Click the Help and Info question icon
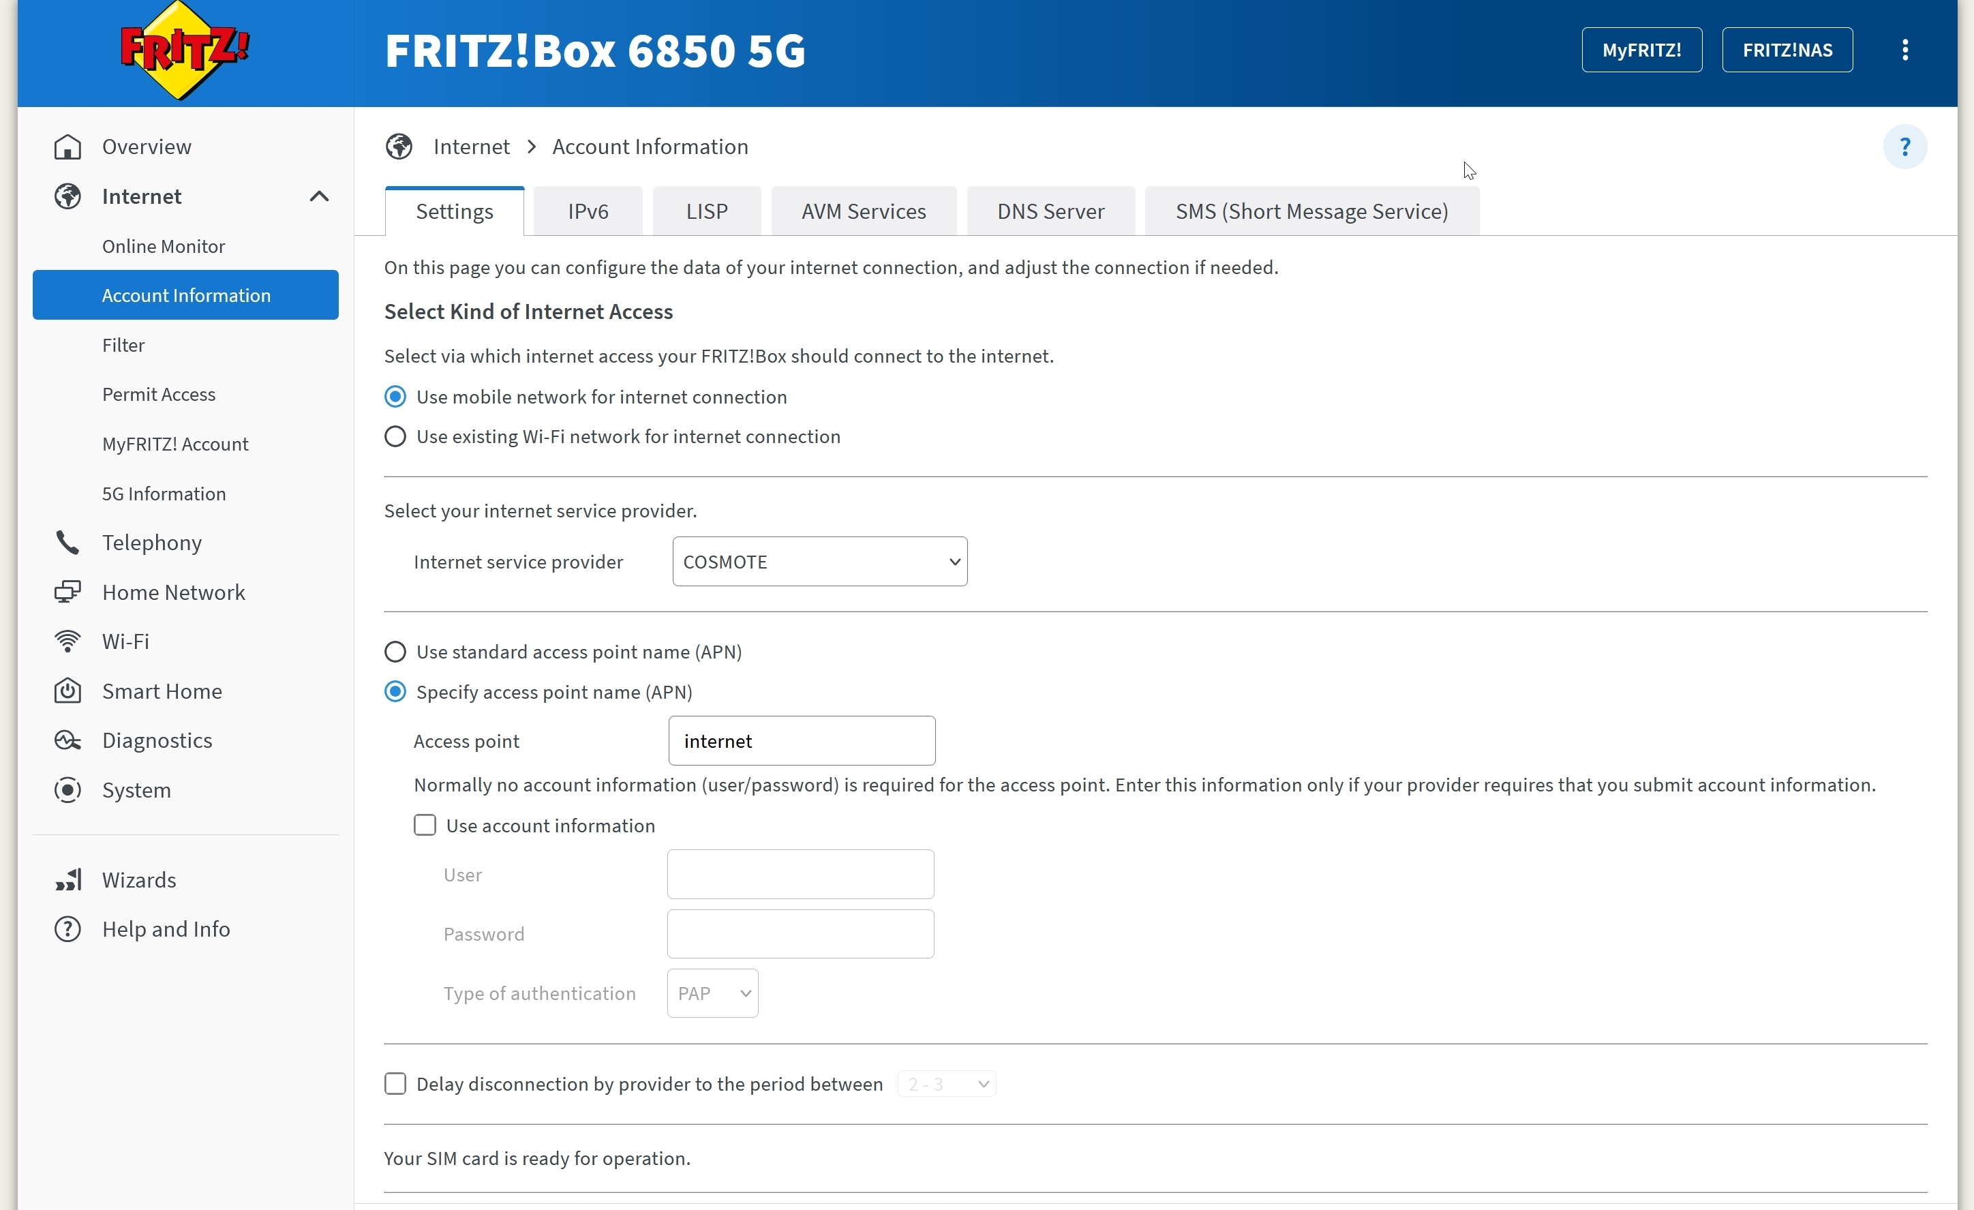The height and width of the screenshot is (1210, 1974). pos(68,930)
